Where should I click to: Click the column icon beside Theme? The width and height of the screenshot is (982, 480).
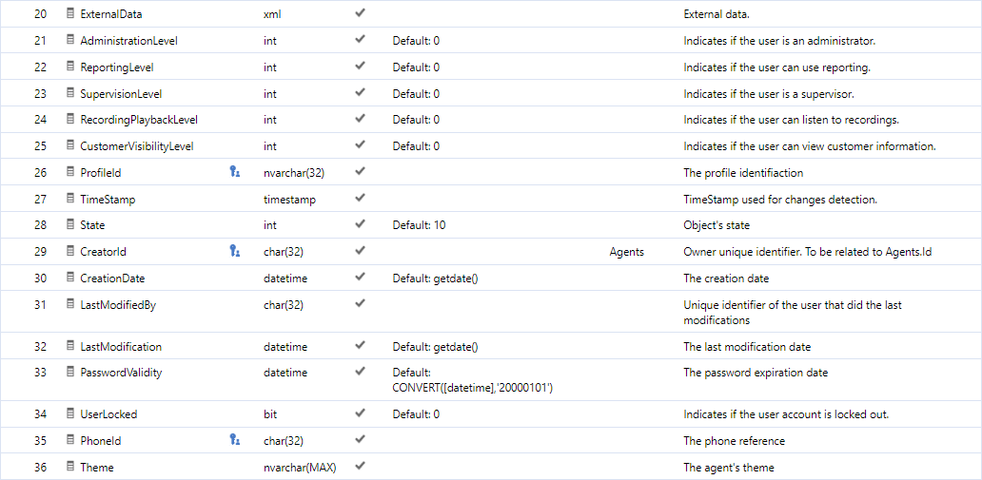pyautogui.click(x=70, y=467)
